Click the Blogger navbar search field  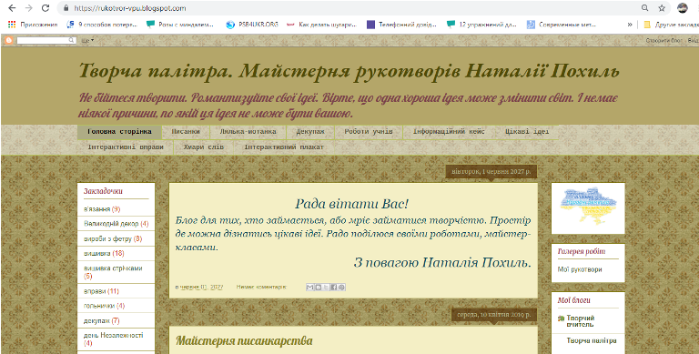43,40
